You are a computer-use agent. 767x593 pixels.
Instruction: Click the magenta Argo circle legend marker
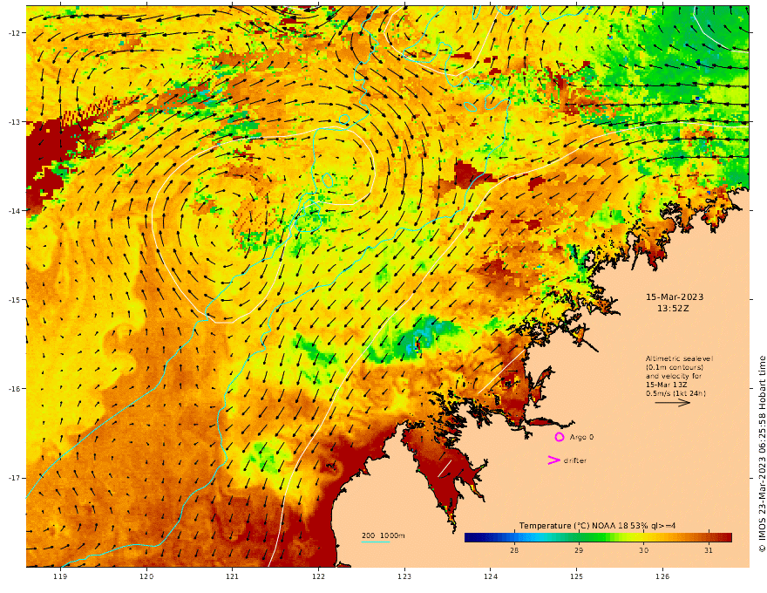point(559,437)
